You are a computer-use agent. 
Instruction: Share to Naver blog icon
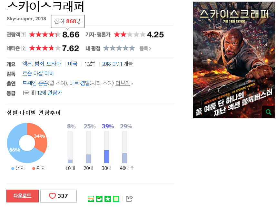coord(91,199)
